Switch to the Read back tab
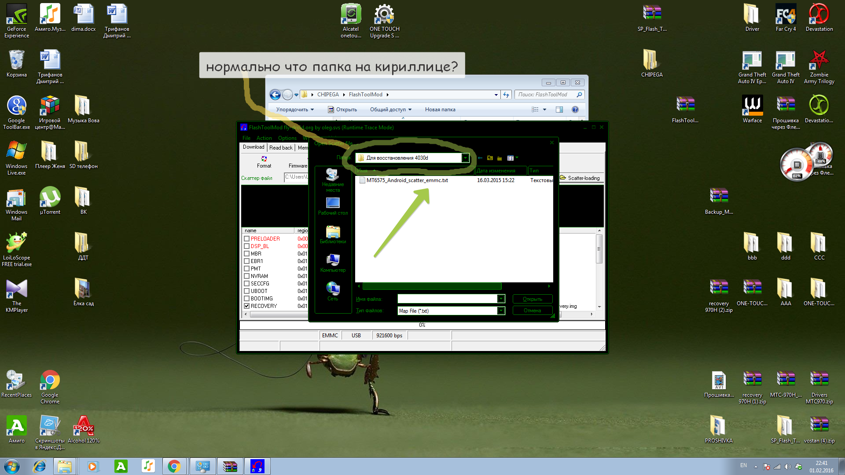This screenshot has width=845, height=475. point(281,148)
